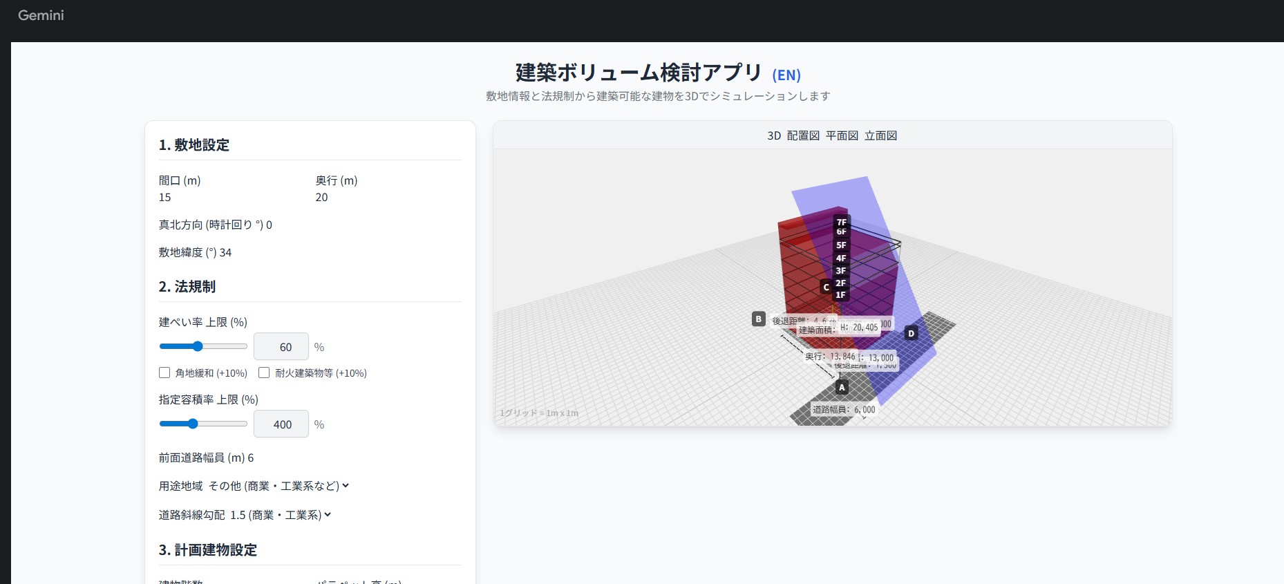Click the corner marker A in 3D view
This screenshot has height=584, width=1284.
coord(841,387)
